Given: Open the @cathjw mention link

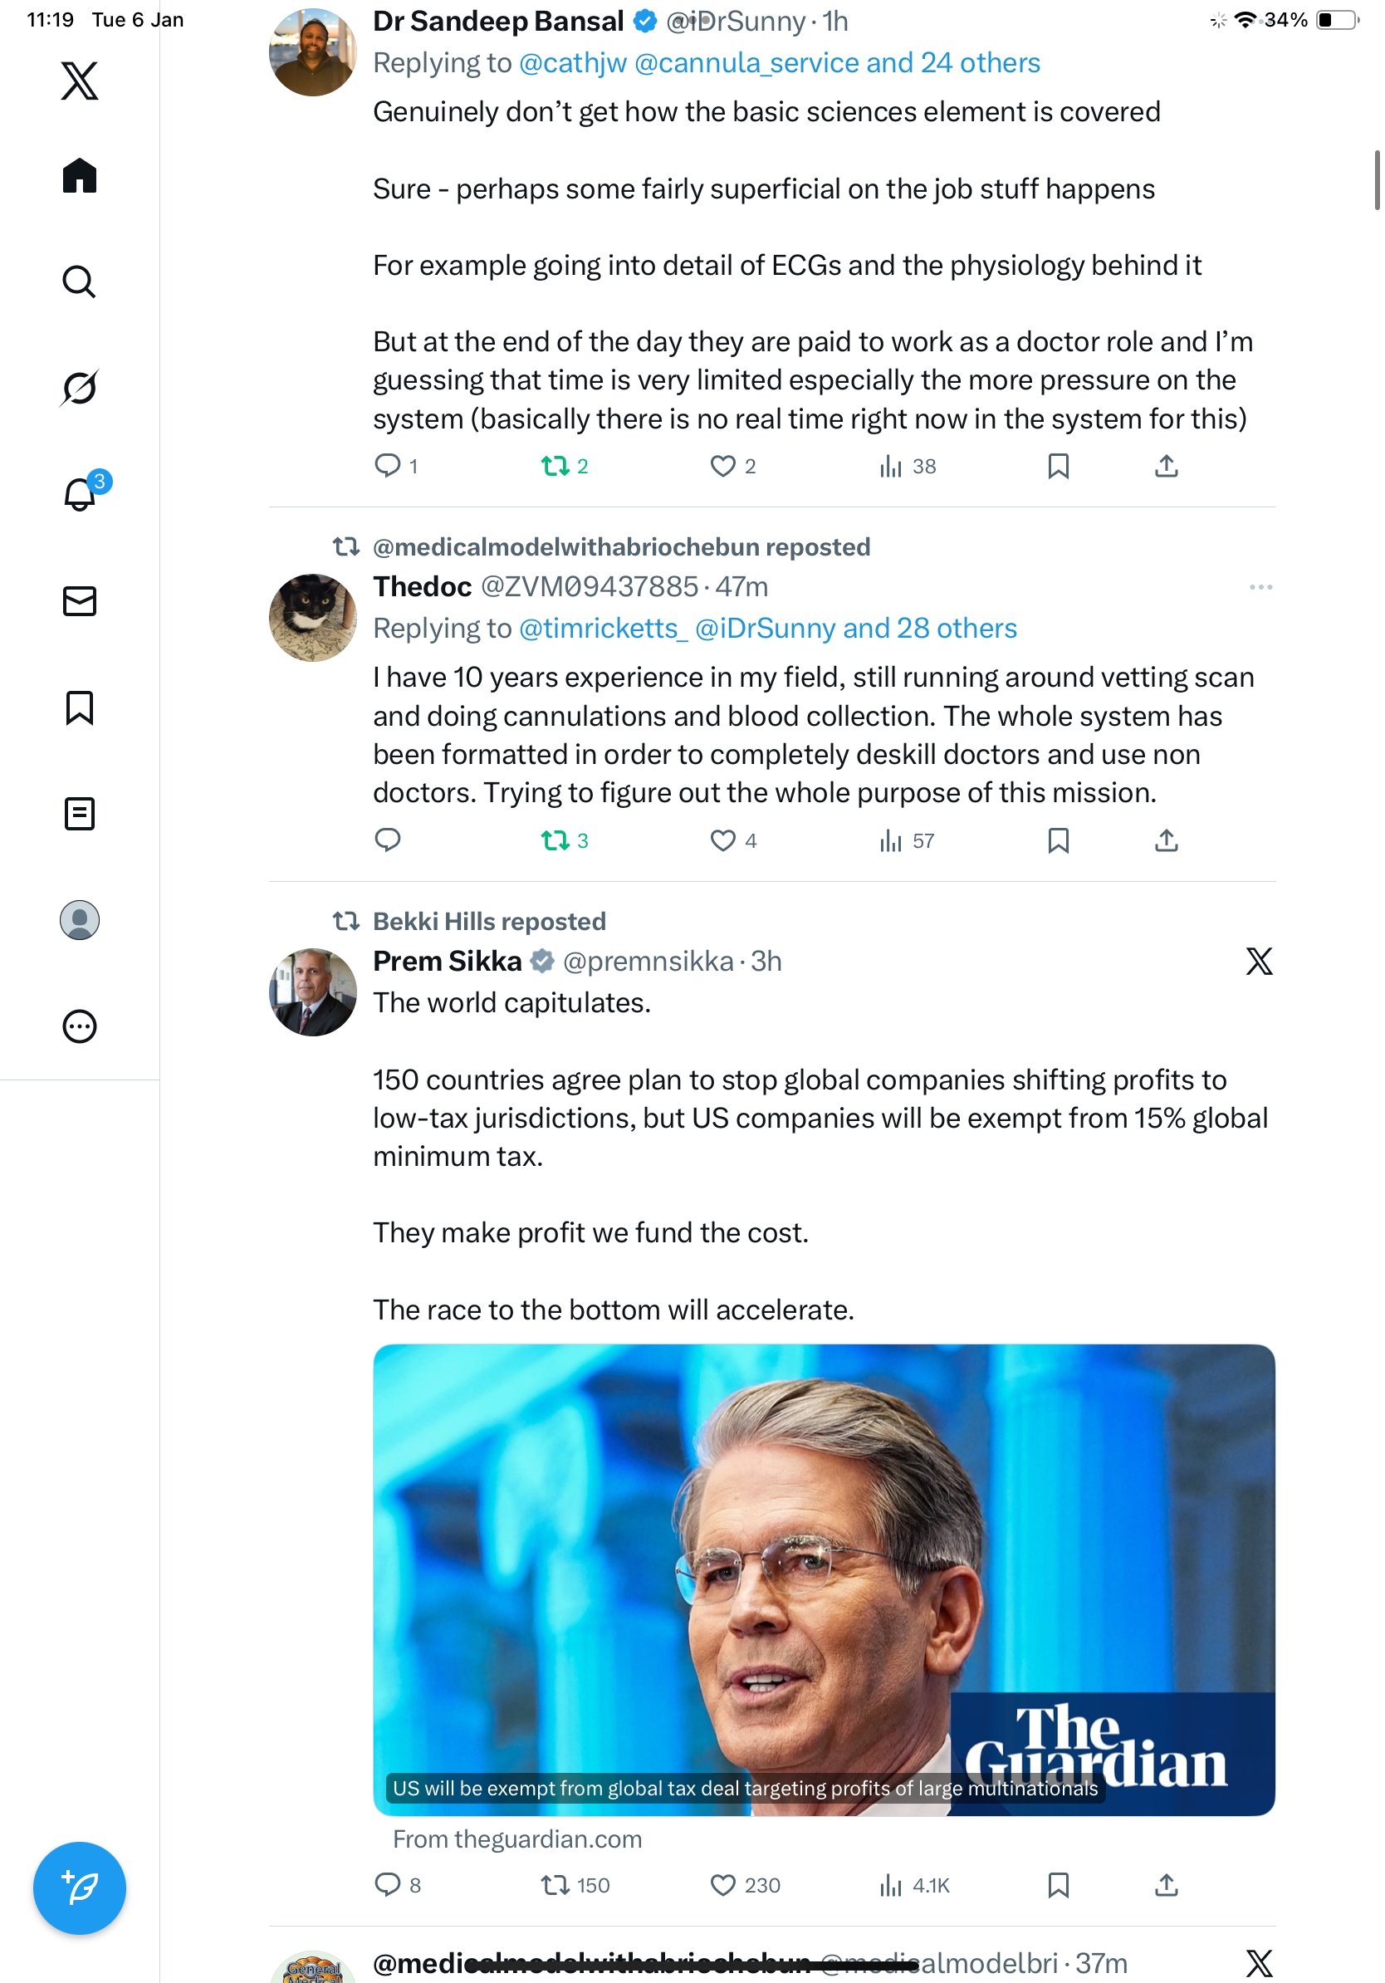Looking at the screenshot, I should click(572, 63).
